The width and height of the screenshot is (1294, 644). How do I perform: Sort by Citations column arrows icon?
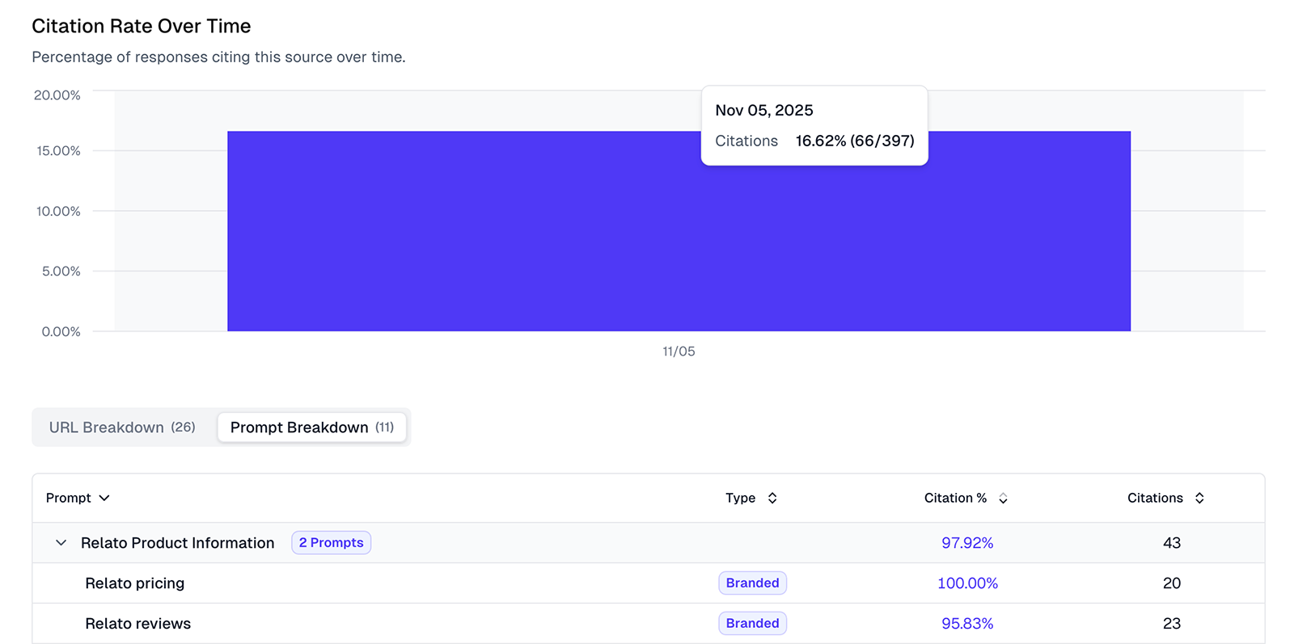tap(1199, 498)
